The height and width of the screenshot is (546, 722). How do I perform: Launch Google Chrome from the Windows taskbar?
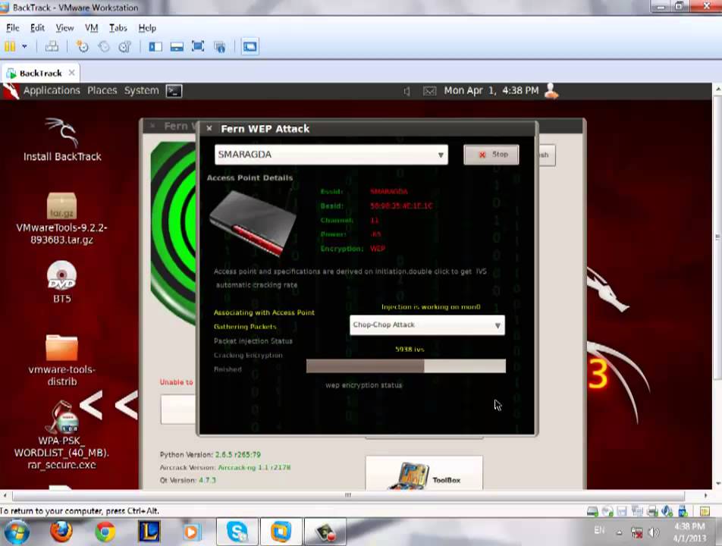point(105,532)
